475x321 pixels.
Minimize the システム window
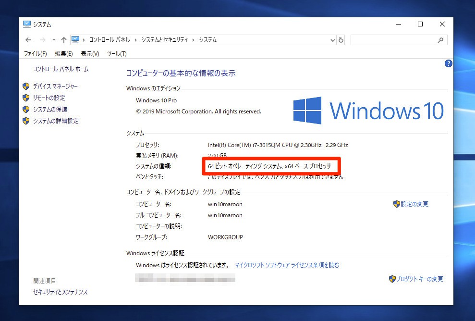pyautogui.click(x=399, y=24)
